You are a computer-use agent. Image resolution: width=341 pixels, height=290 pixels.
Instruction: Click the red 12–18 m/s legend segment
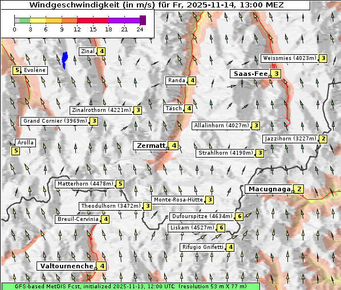(92, 21)
